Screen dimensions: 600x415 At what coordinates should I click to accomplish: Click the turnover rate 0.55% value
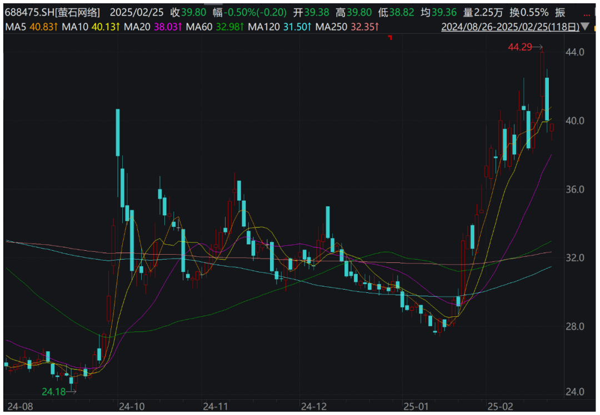point(533,12)
